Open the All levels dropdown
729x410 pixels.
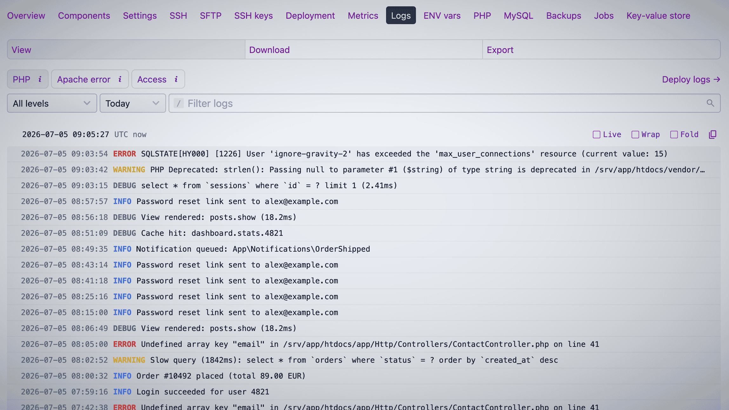(52, 103)
